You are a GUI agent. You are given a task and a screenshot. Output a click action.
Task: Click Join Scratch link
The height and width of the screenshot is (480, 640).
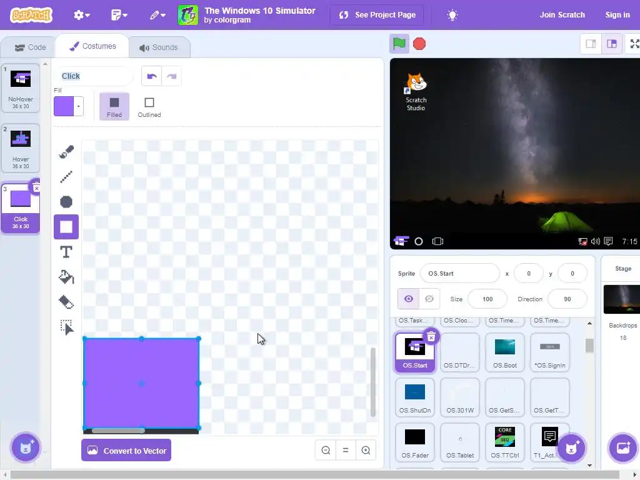(x=562, y=15)
